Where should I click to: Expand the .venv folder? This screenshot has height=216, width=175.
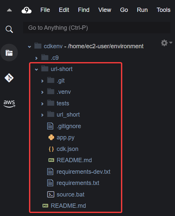click(42, 92)
